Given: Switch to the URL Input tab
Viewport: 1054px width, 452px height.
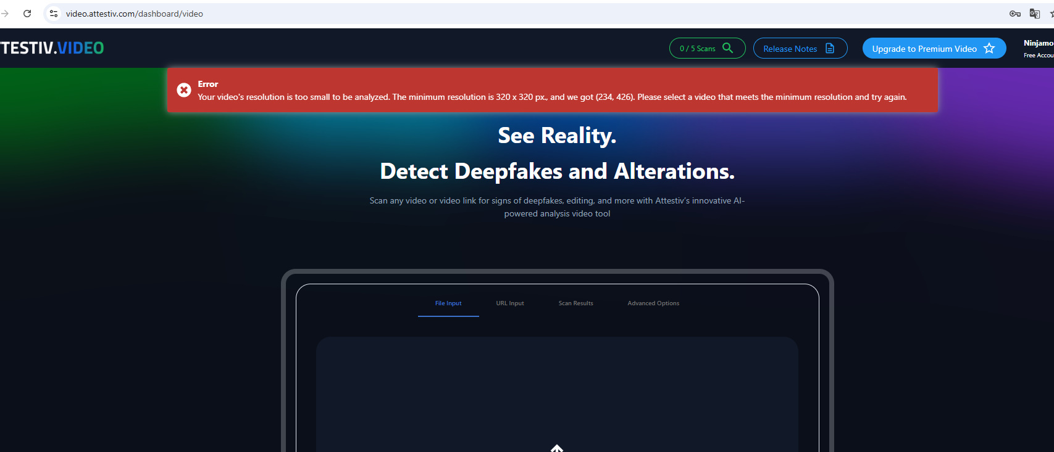Looking at the screenshot, I should (510, 303).
